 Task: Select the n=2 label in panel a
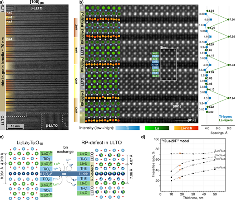tap(9, 13)
